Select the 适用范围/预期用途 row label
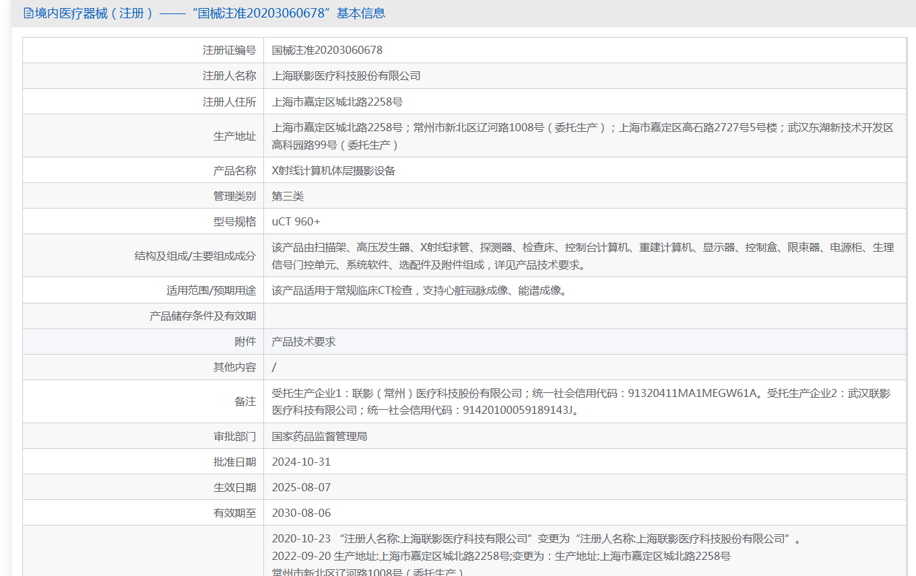Image resolution: width=916 pixels, height=576 pixels. [x=211, y=291]
